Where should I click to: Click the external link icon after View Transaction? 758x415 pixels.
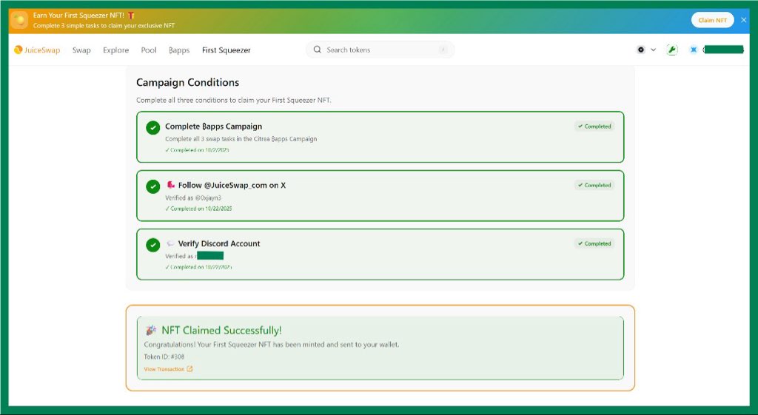point(189,369)
